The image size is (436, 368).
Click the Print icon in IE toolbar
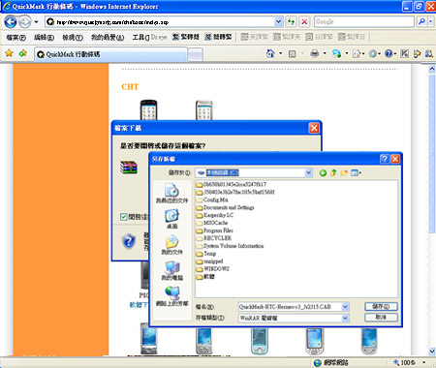coord(314,53)
